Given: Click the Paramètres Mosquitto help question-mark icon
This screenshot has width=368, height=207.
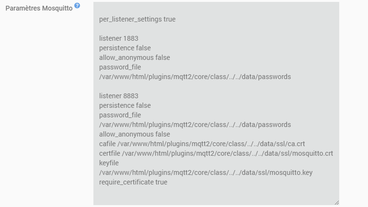Looking at the screenshot, I should (x=77, y=6).
